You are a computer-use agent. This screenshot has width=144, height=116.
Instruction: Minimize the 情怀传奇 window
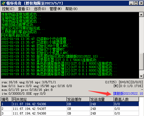pos(131,3)
